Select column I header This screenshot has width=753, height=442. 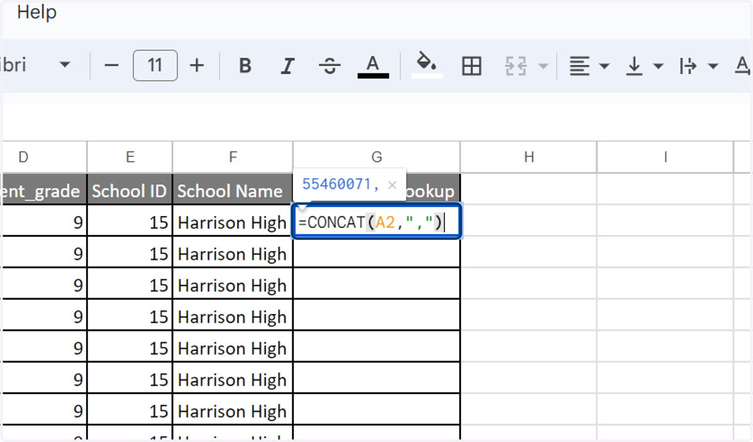click(665, 157)
